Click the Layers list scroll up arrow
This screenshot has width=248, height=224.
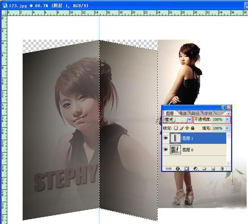[229, 135]
